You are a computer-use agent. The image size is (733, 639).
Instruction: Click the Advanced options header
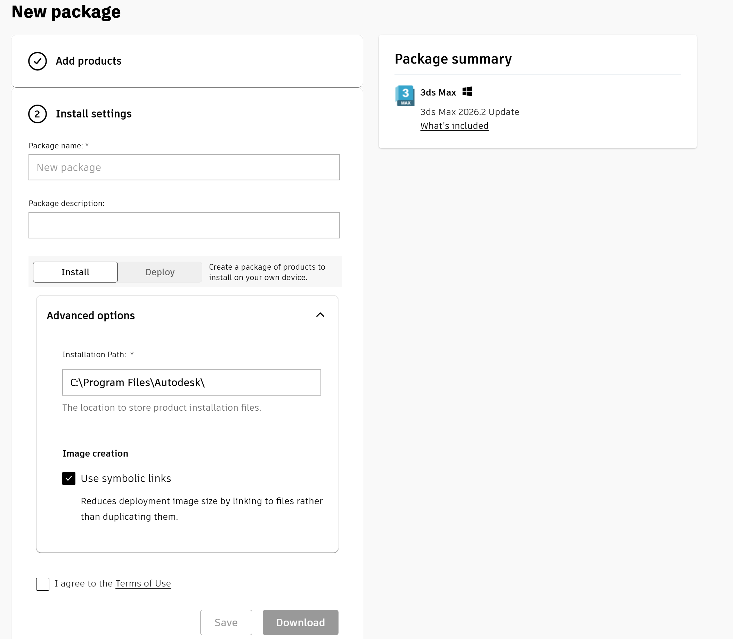pos(90,315)
